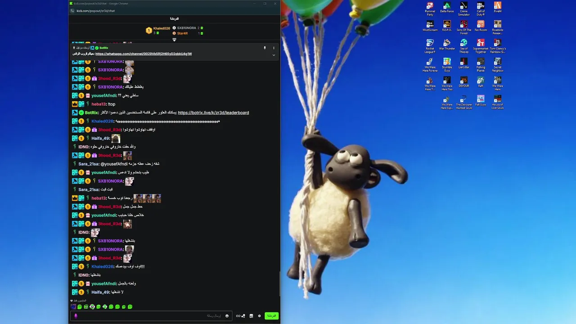
Task: Open the botrix.live leaderboard link
Action: 213,112
